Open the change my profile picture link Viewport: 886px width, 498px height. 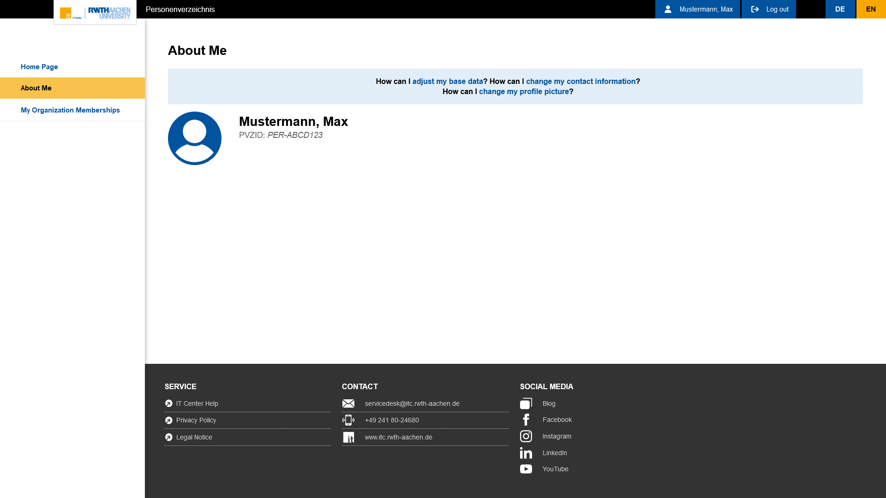point(524,92)
